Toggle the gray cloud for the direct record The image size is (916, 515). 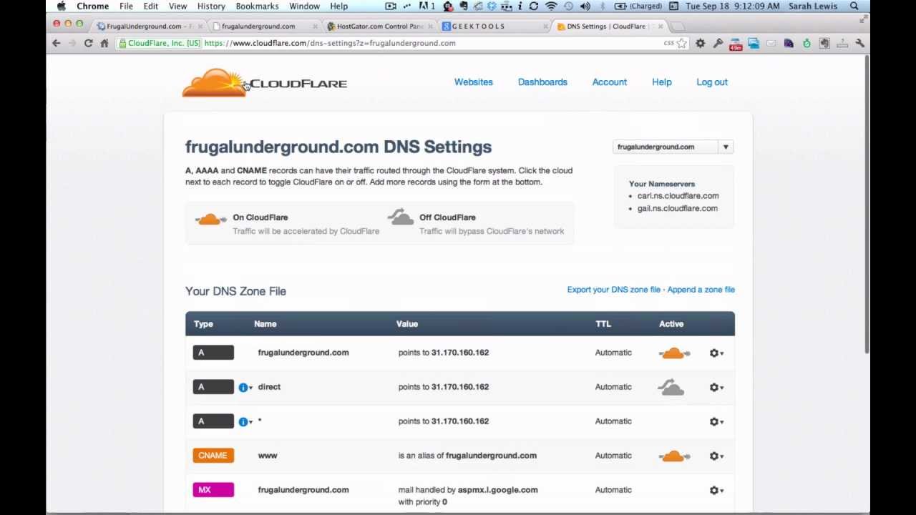[671, 387]
